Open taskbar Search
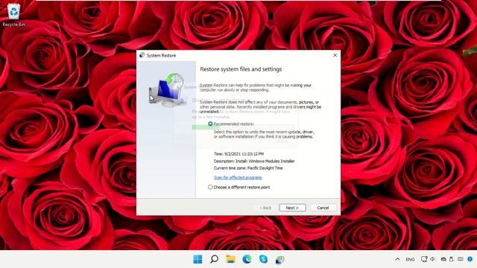 214,259
